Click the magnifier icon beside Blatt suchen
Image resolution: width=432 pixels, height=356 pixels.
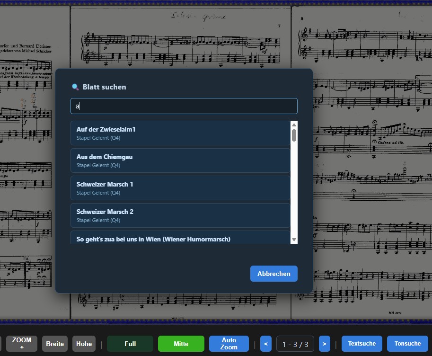[75, 87]
